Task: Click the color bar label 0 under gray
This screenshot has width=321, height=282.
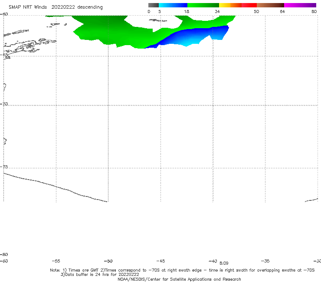Action: [x=149, y=11]
